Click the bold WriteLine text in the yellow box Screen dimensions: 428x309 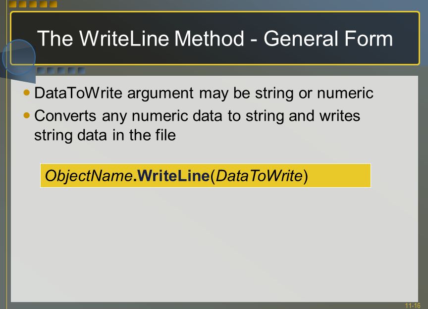tap(173, 175)
